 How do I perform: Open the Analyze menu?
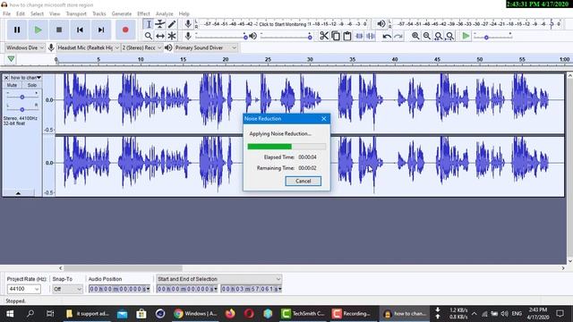165,14
